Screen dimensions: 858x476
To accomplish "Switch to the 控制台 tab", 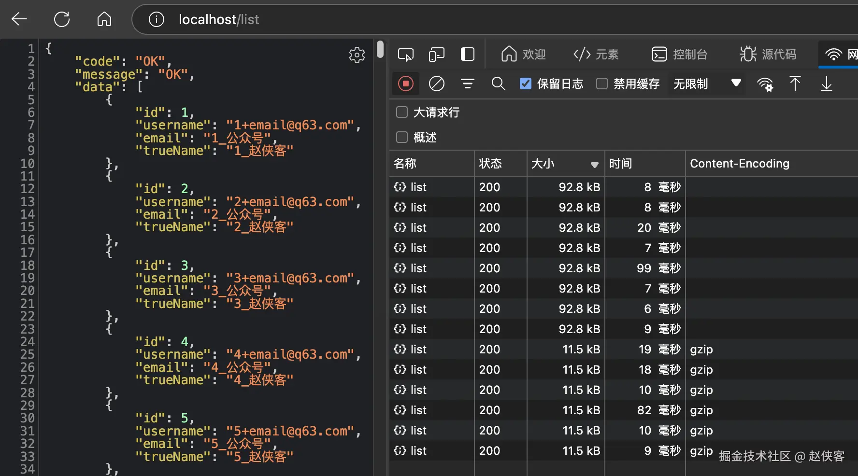I will click(679, 55).
